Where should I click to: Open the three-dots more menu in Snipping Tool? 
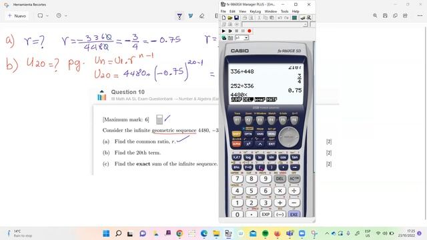420,16
